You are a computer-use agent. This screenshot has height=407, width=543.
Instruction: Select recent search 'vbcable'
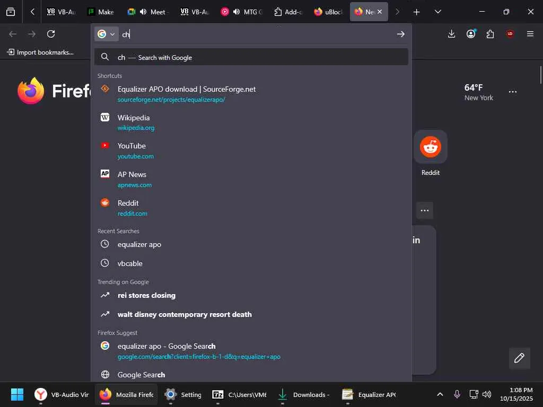pos(251,263)
